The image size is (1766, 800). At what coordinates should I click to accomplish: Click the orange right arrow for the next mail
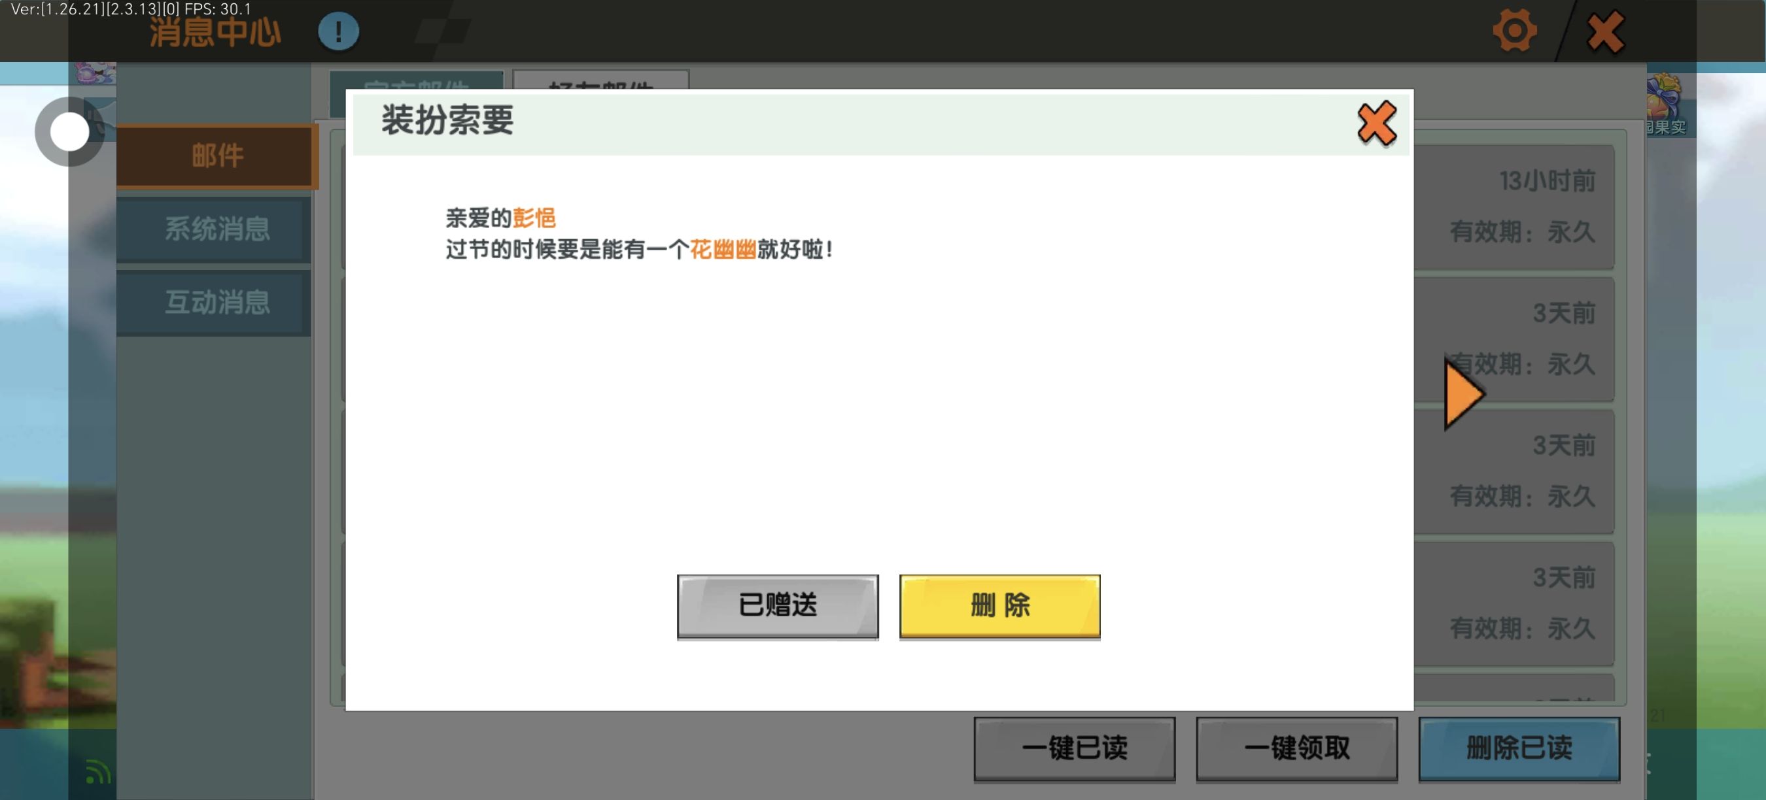1463,395
